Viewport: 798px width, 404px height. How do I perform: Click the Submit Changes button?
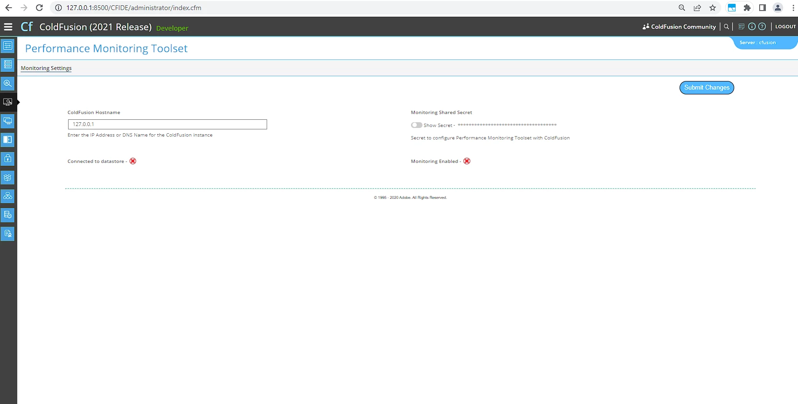(707, 88)
